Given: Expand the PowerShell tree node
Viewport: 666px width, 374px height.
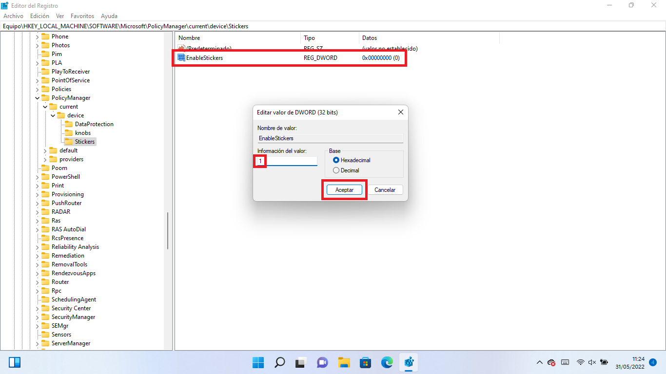Looking at the screenshot, I should 37,177.
